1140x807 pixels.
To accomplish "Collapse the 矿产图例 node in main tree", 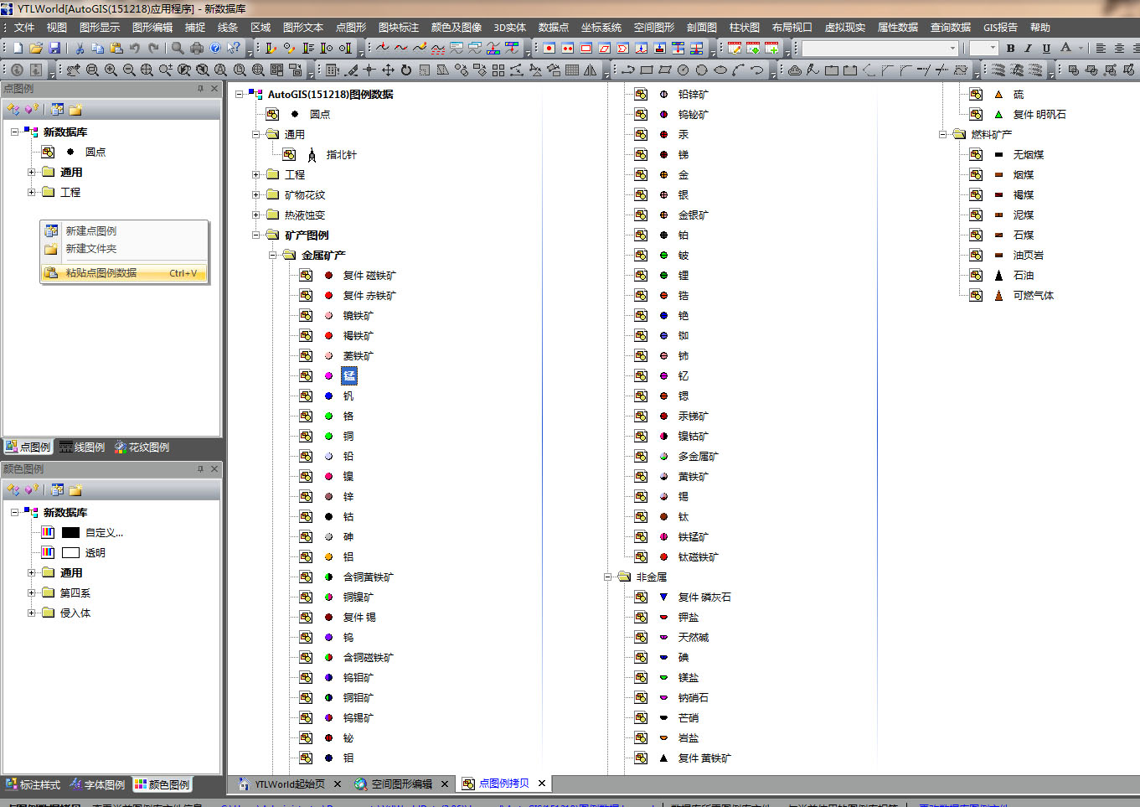I will tap(256, 235).
